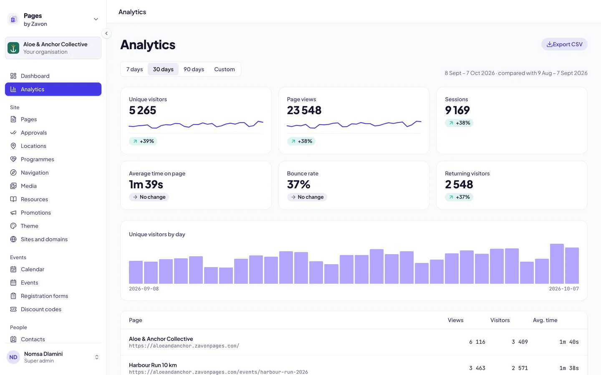
Task: Click the Locations pin icon
Action: pyautogui.click(x=13, y=146)
